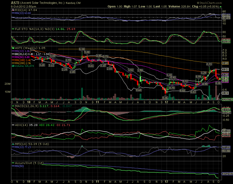
Task: Click the 2.31 high price label
Action: coord(209,64)
